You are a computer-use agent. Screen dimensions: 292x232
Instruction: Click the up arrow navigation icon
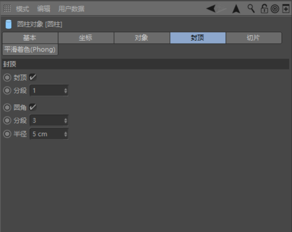coord(236,9)
